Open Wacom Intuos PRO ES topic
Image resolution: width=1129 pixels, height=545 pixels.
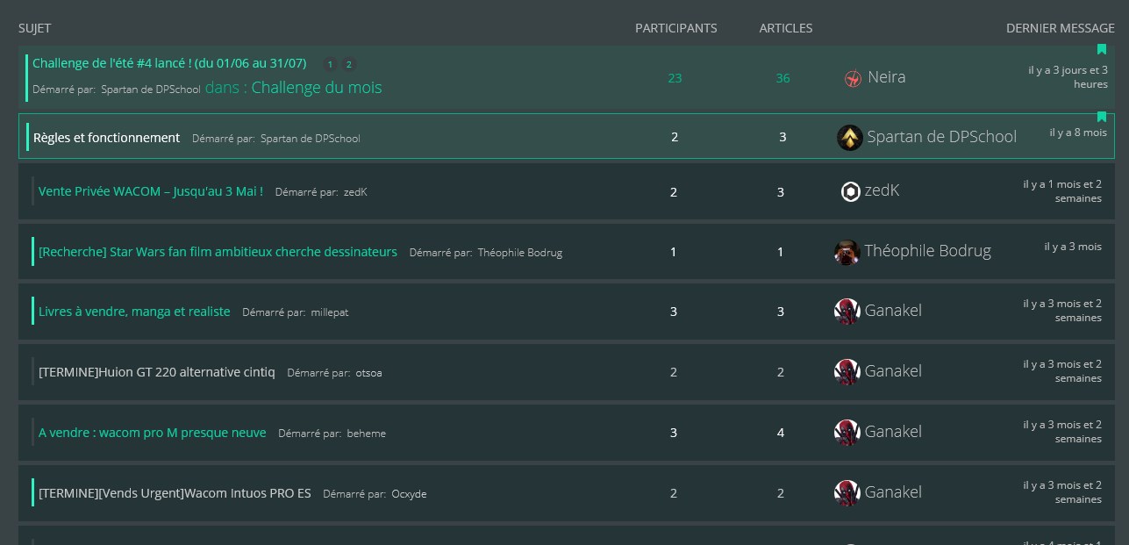click(x=175, y=493)
